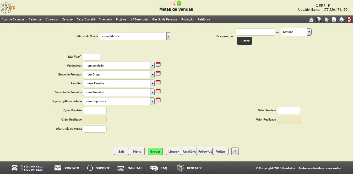
Task: Open the SUPORTE footer link
Action: [x=103, y=168]
